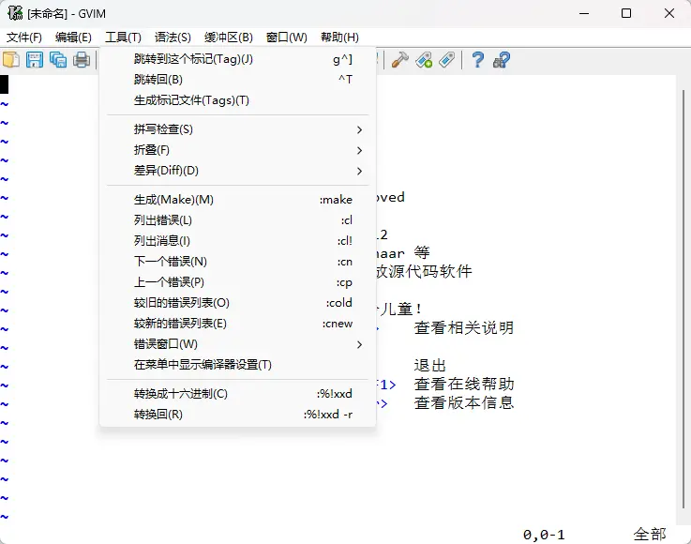Go to 下一个错误(N)

[x=237, y=262]
